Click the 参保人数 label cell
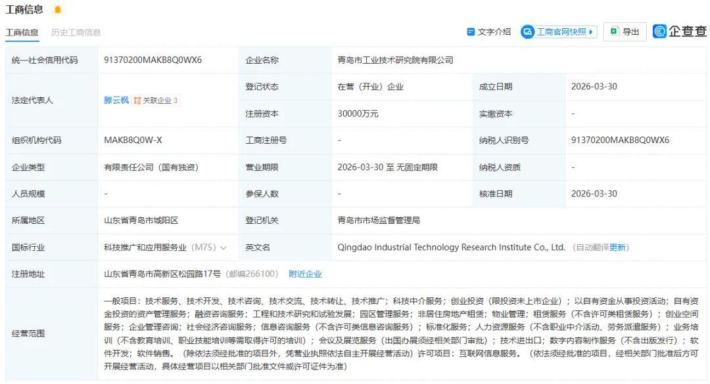This screenshot has height=384, width=710. 285,194
